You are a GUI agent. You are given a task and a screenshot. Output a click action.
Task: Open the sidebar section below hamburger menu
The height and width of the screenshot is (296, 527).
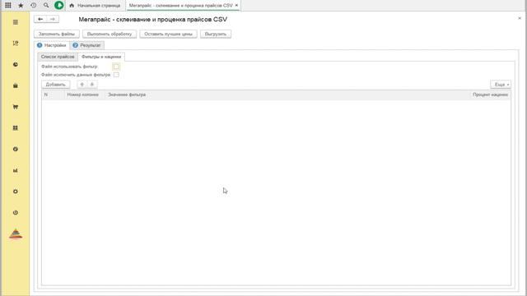[x=16, y=44]
